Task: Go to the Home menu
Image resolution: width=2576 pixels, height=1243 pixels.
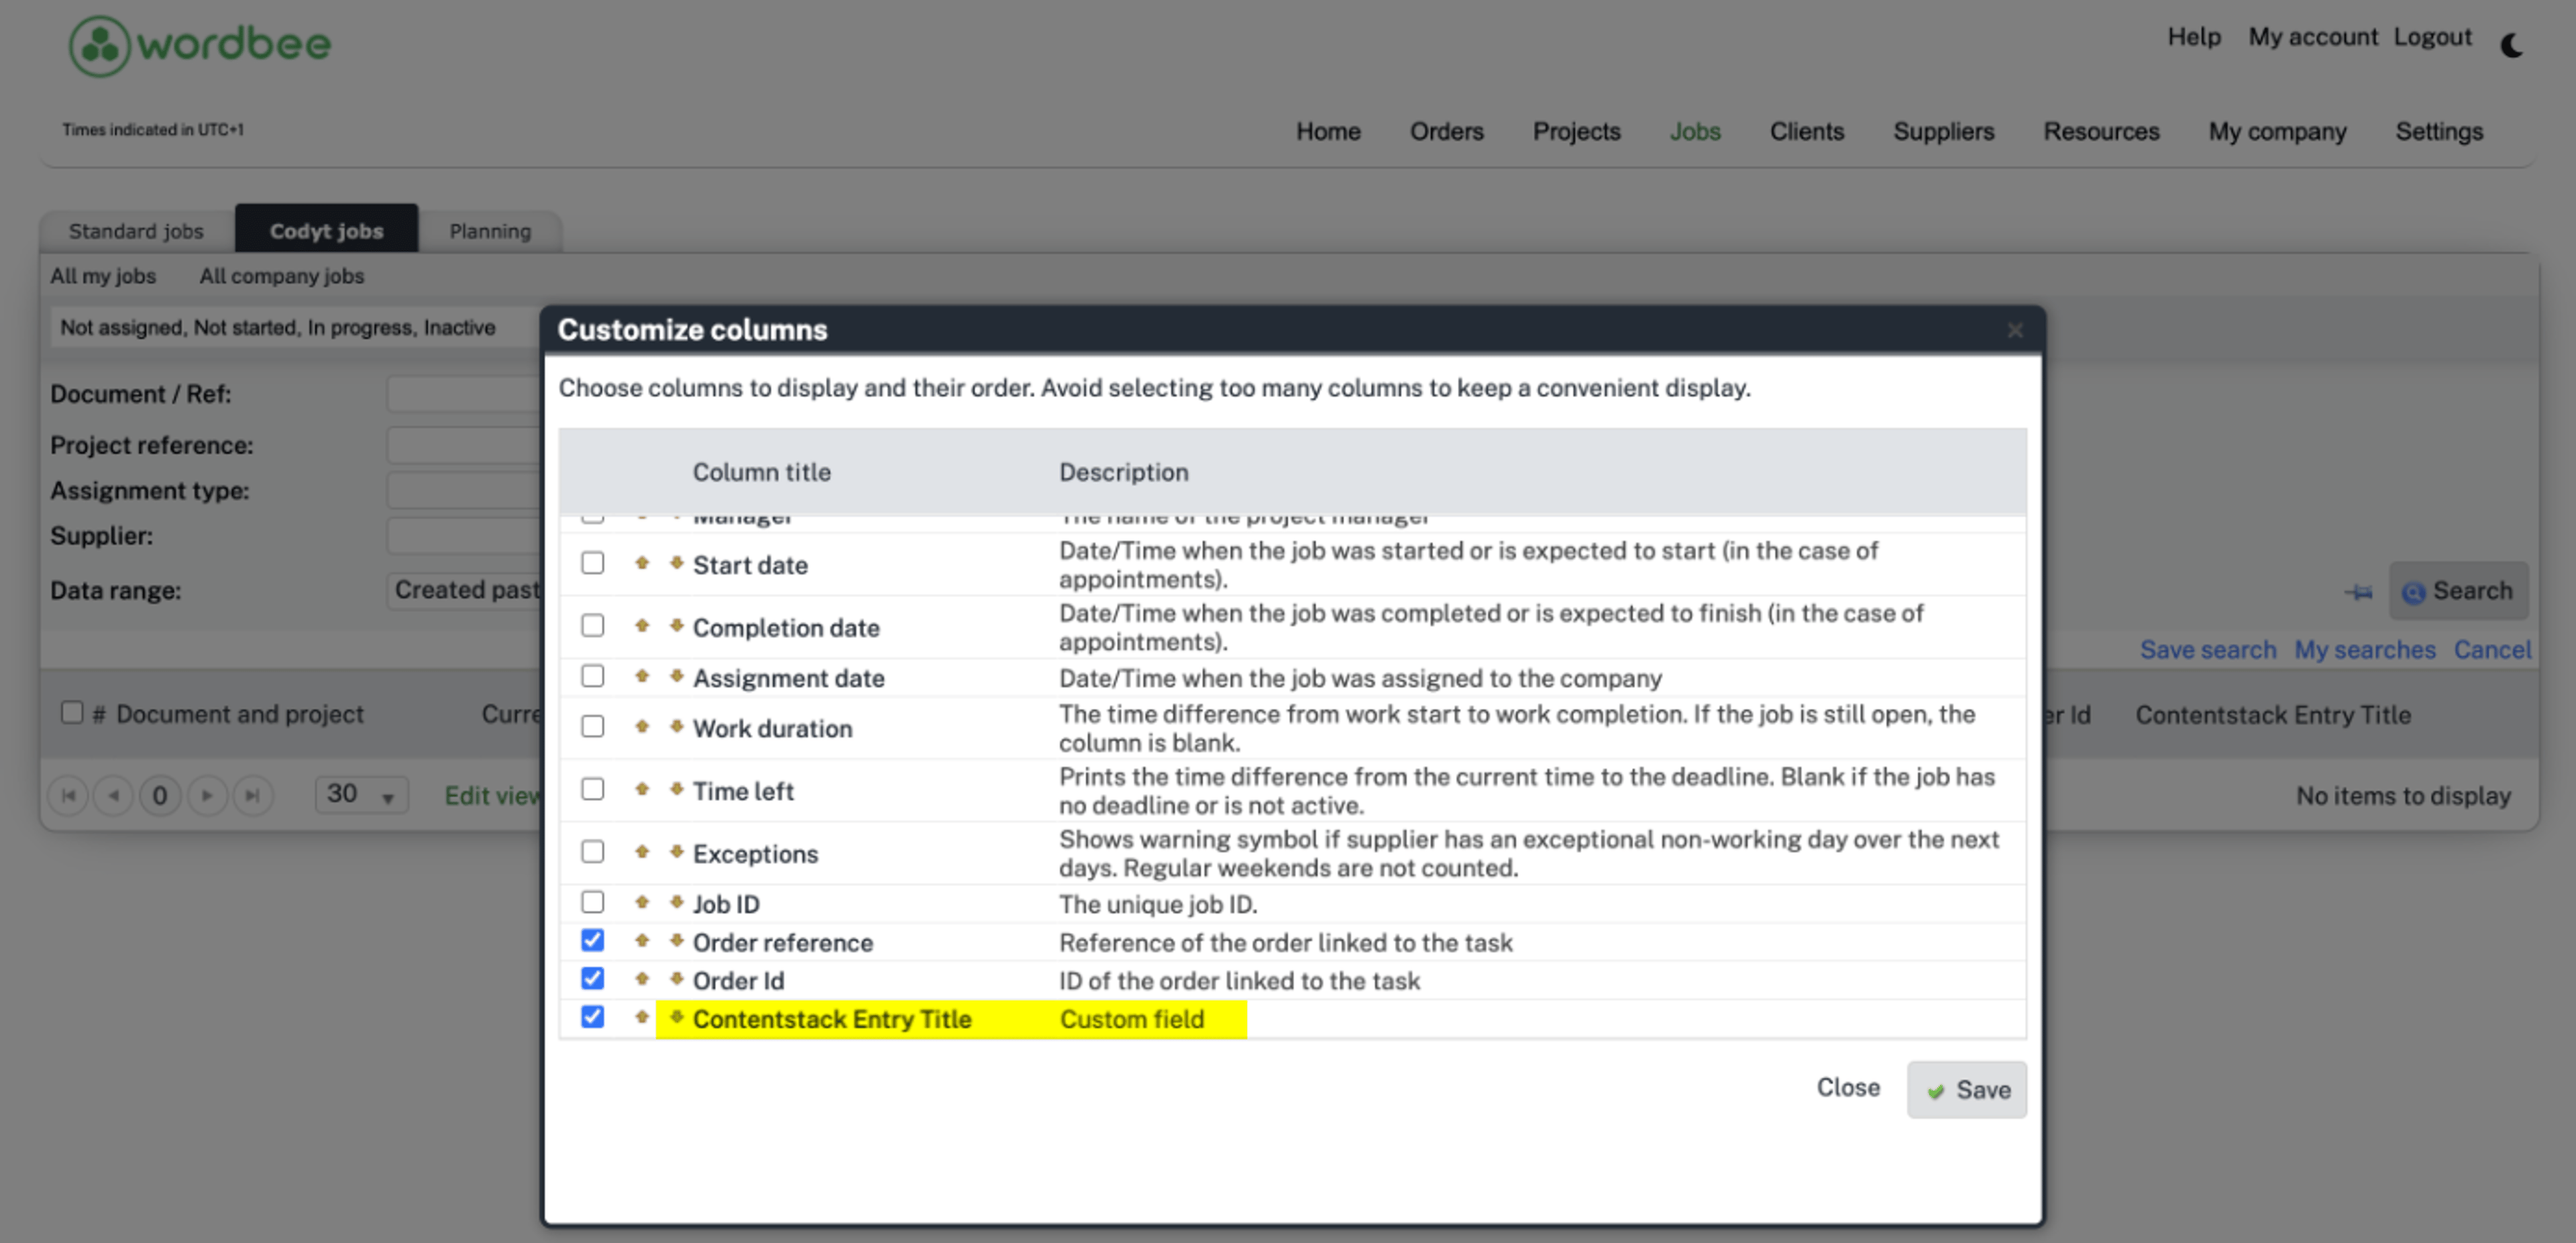Action: tap(1328, 131)
